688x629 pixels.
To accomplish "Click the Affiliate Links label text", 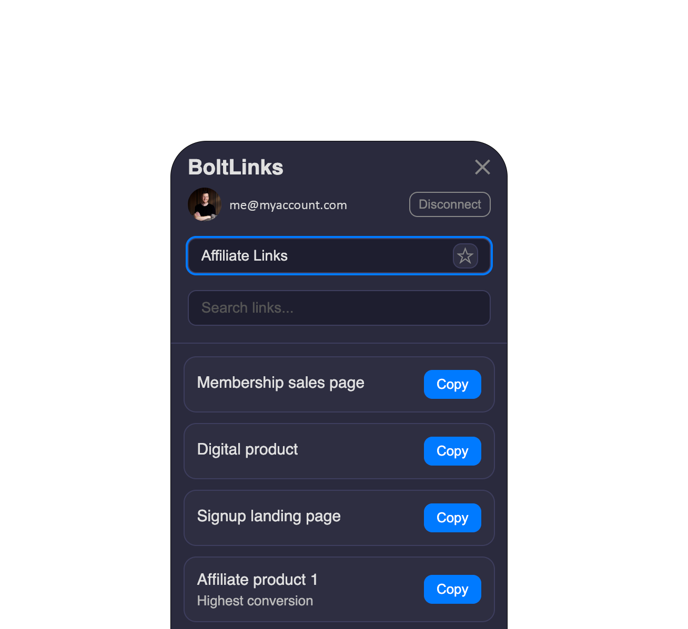I will coord(245,256).
